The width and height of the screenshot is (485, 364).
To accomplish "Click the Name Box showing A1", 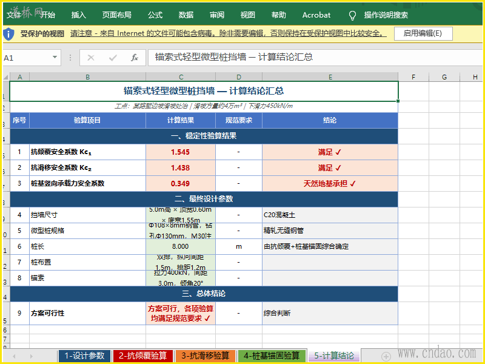I will pos(32,58).
